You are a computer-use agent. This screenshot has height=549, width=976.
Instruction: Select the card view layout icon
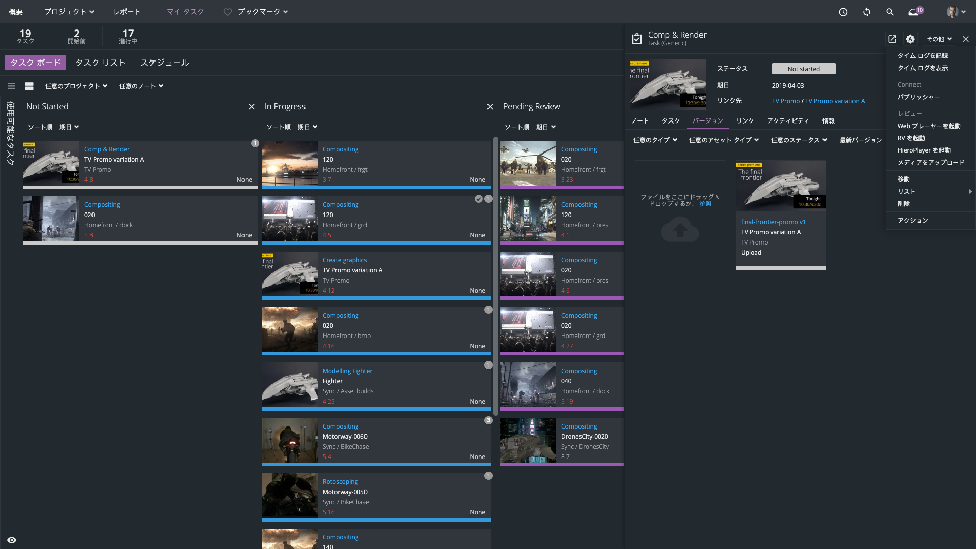[x=29, y=86]
